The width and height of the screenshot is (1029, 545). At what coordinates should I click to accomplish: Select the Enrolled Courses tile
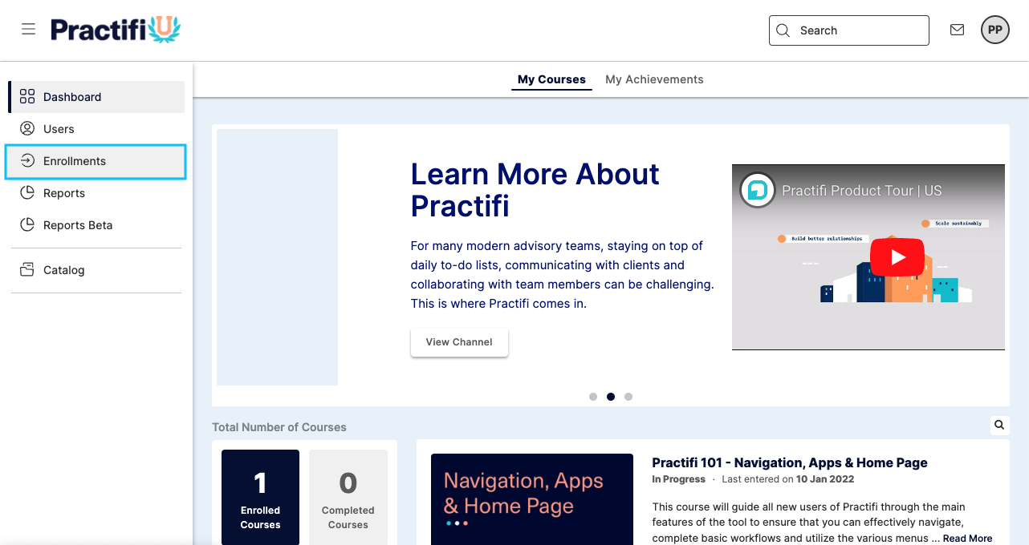(x=260, y=497)
